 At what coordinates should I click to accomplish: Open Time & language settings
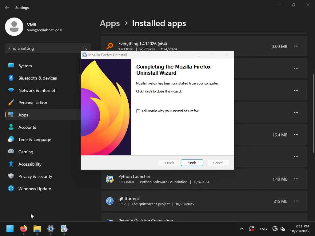click(43, 140)
